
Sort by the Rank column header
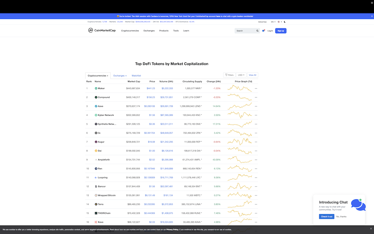click(x=89, y=82)
